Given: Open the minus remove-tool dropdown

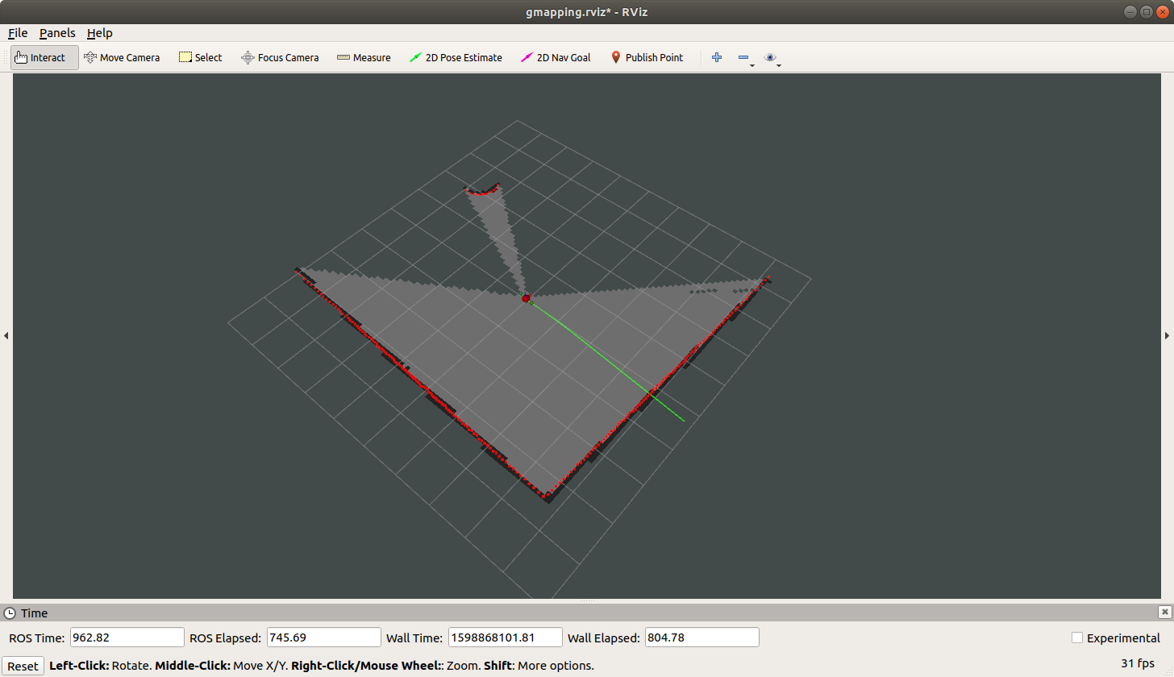Looking at the screenshot, I should (746, 58).
